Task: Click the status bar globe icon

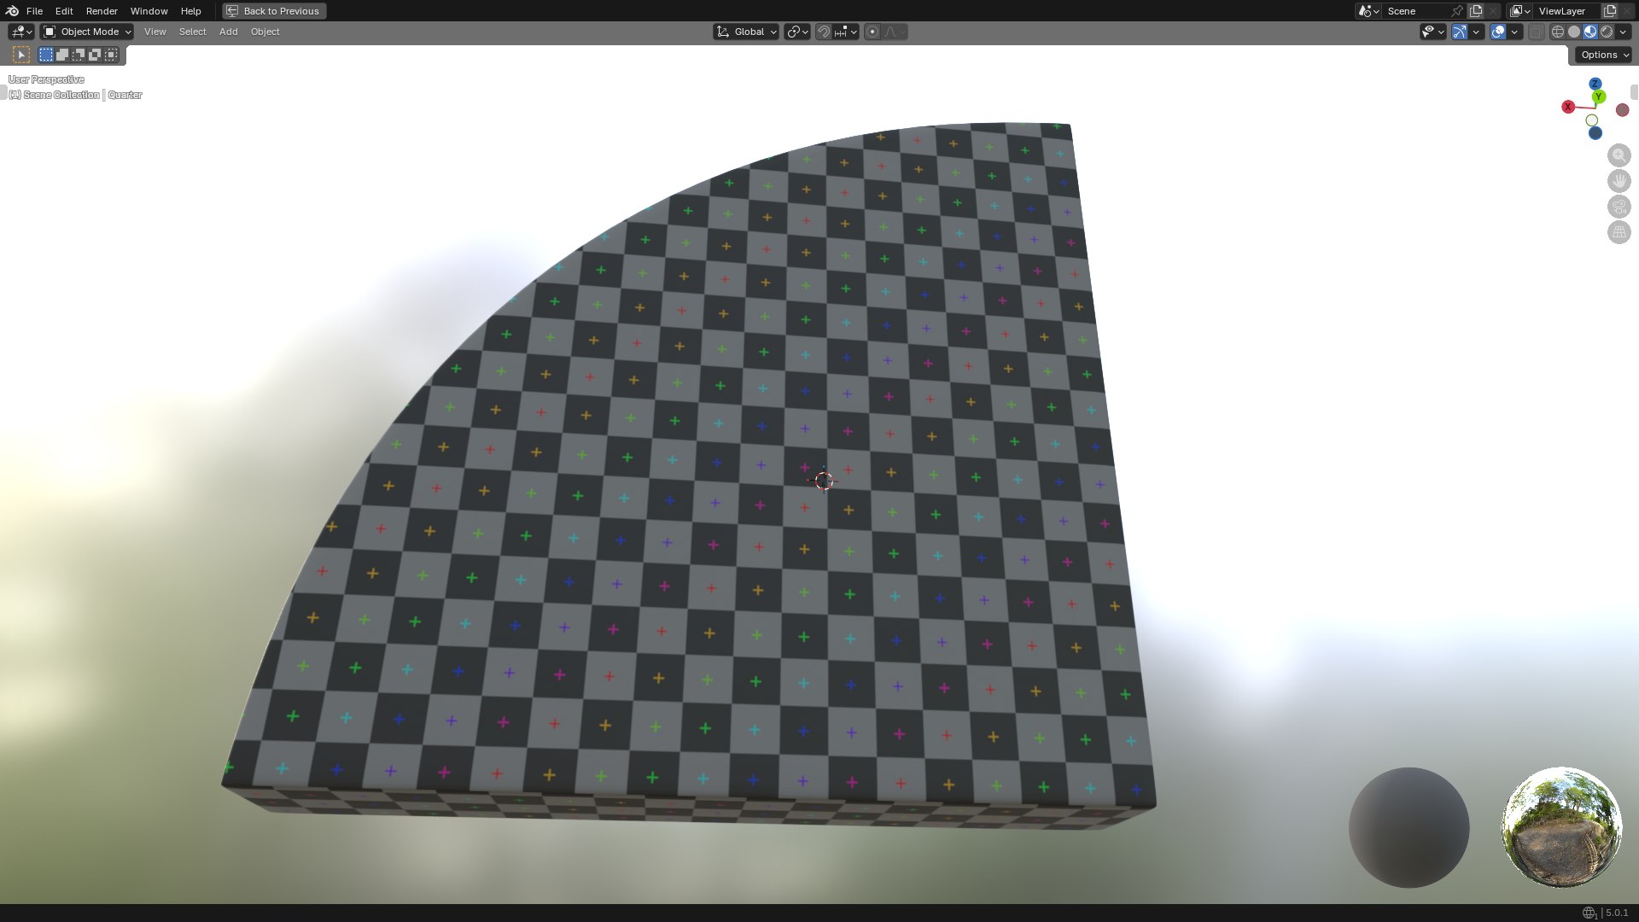Action: [x=1589, y=913]
